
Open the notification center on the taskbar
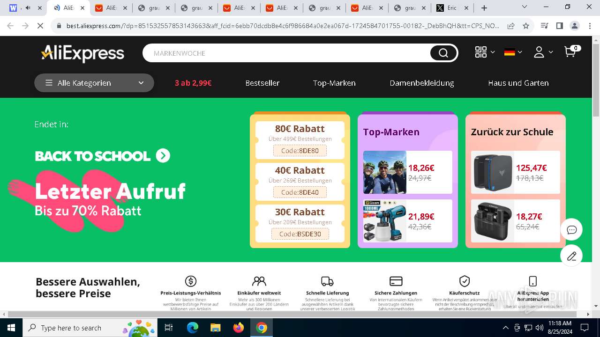coord(585,328)
